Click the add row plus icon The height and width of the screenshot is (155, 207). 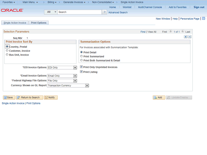click(185, 37)
